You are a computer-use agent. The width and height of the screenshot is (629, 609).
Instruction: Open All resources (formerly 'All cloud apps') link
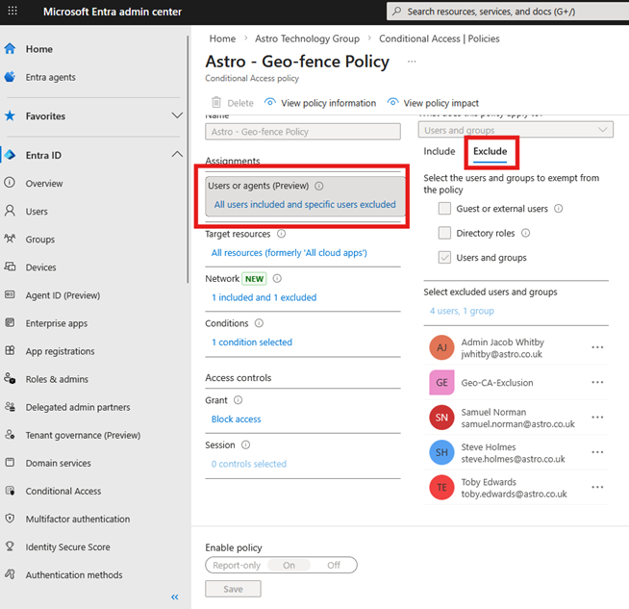[289, 253]
